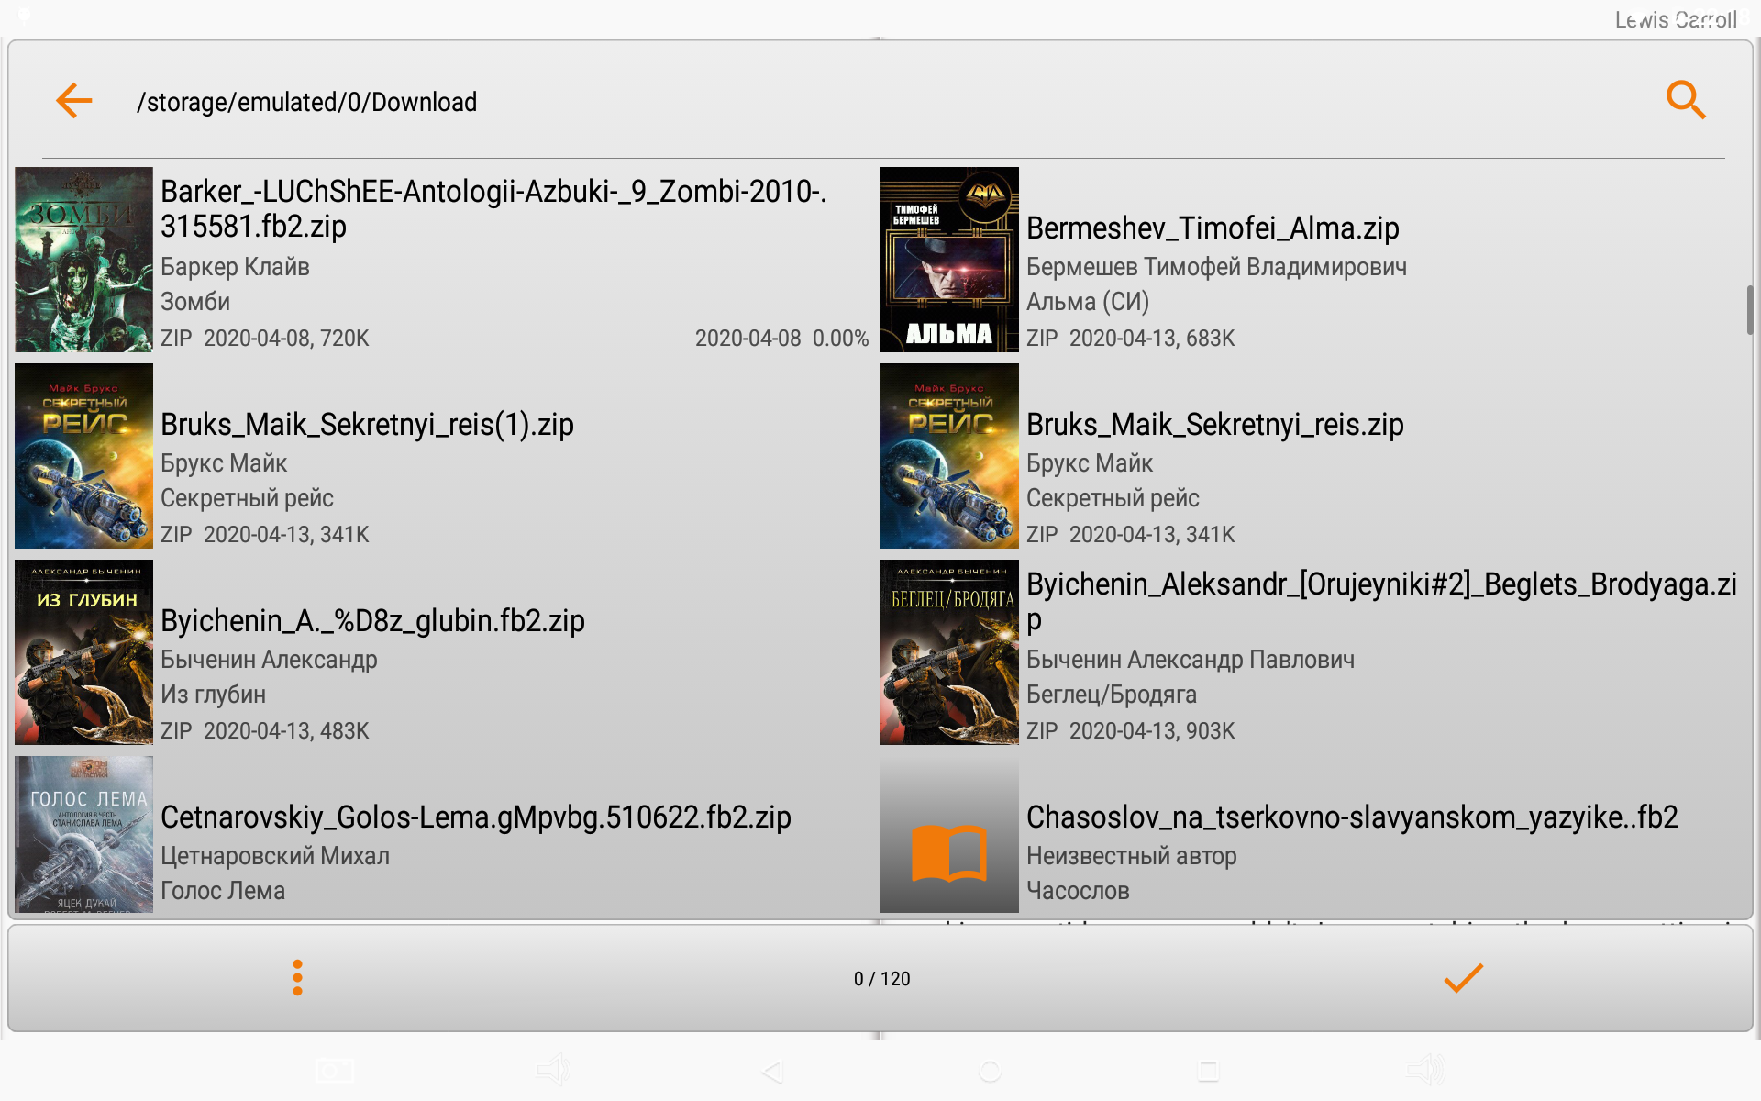The image size is (1761, 1101).
Task: Click ZIP 2020-04-13, 483K info line
Action: coord(265,731)
